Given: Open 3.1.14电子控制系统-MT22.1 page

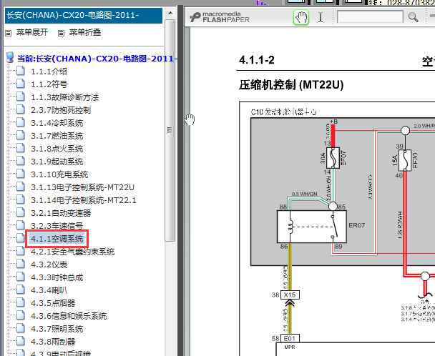Looking at the screenshot, I should pyautogui.click(x=84, y=200).
